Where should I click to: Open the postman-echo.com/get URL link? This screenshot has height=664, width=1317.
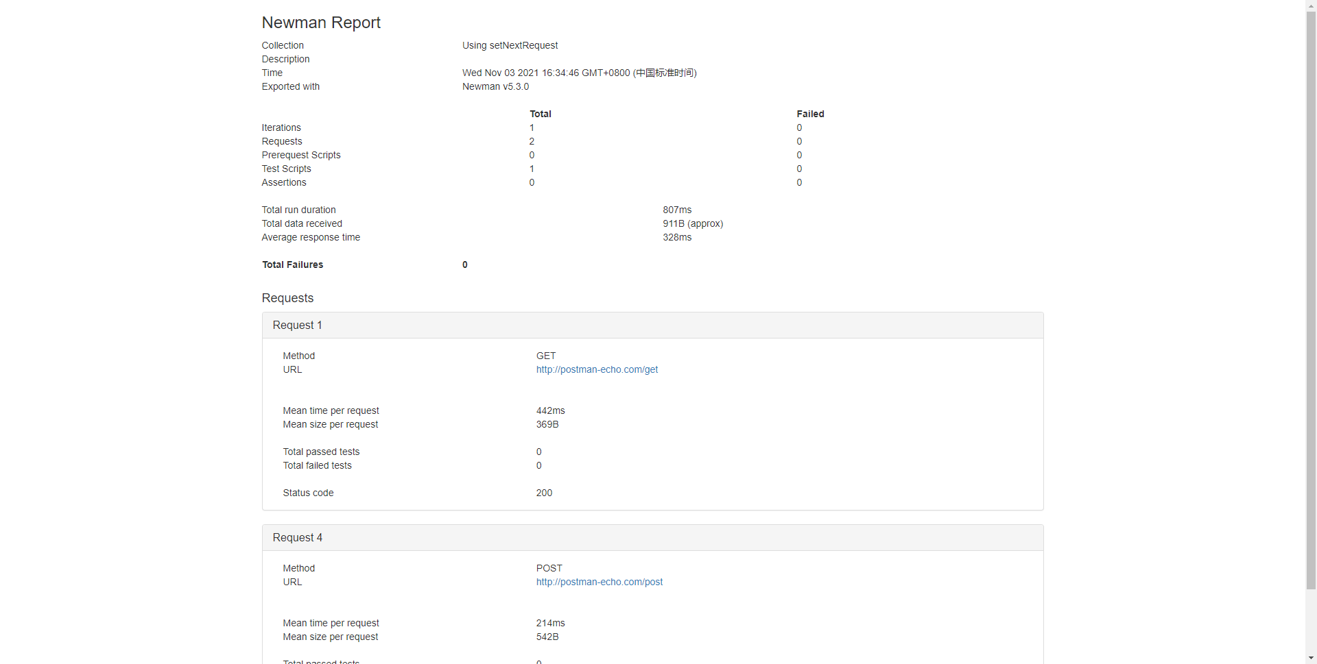tap(597, 369)
